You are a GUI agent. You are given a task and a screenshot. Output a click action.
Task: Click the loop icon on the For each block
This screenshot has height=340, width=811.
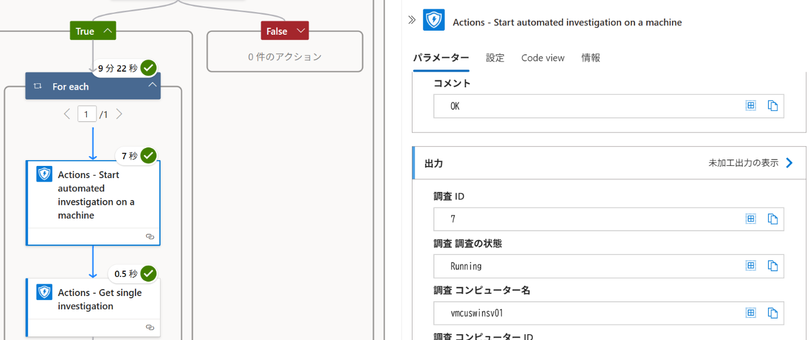38,86
